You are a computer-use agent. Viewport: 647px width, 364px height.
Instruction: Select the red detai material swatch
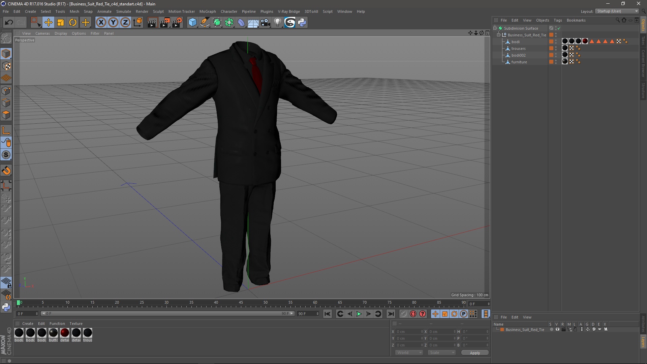click(65, 333)
